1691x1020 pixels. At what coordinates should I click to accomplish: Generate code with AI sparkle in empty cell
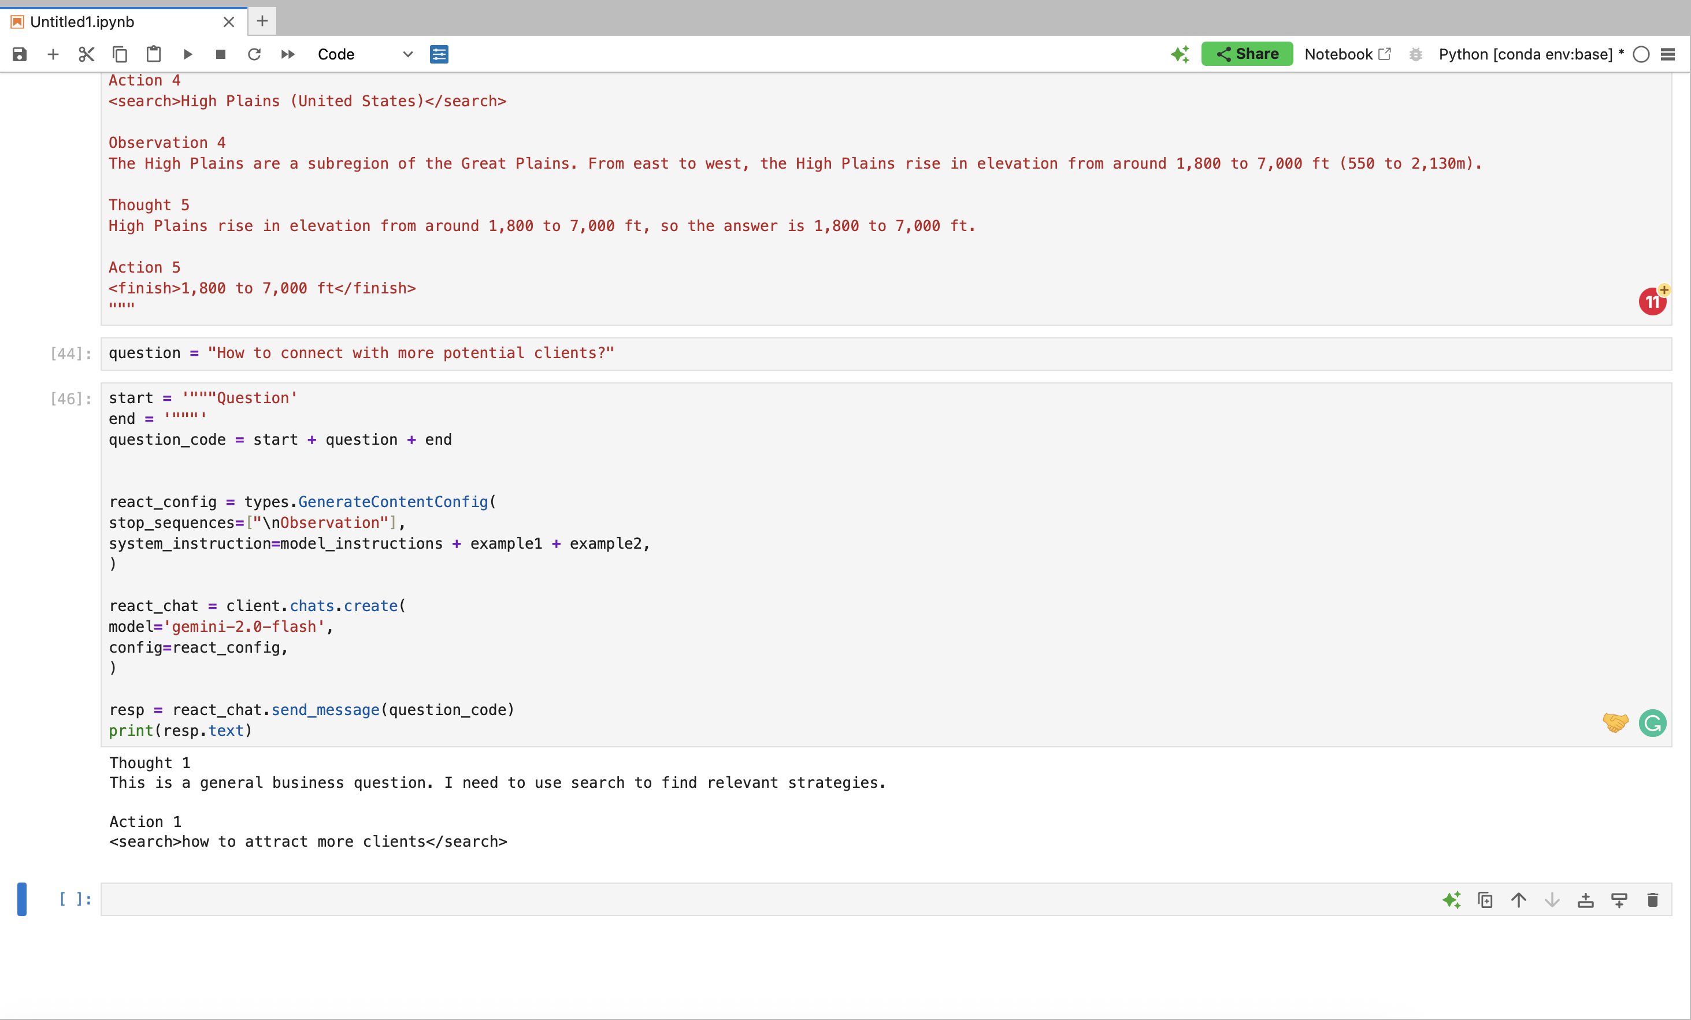pyautogui.click(x=1452, y=900)
